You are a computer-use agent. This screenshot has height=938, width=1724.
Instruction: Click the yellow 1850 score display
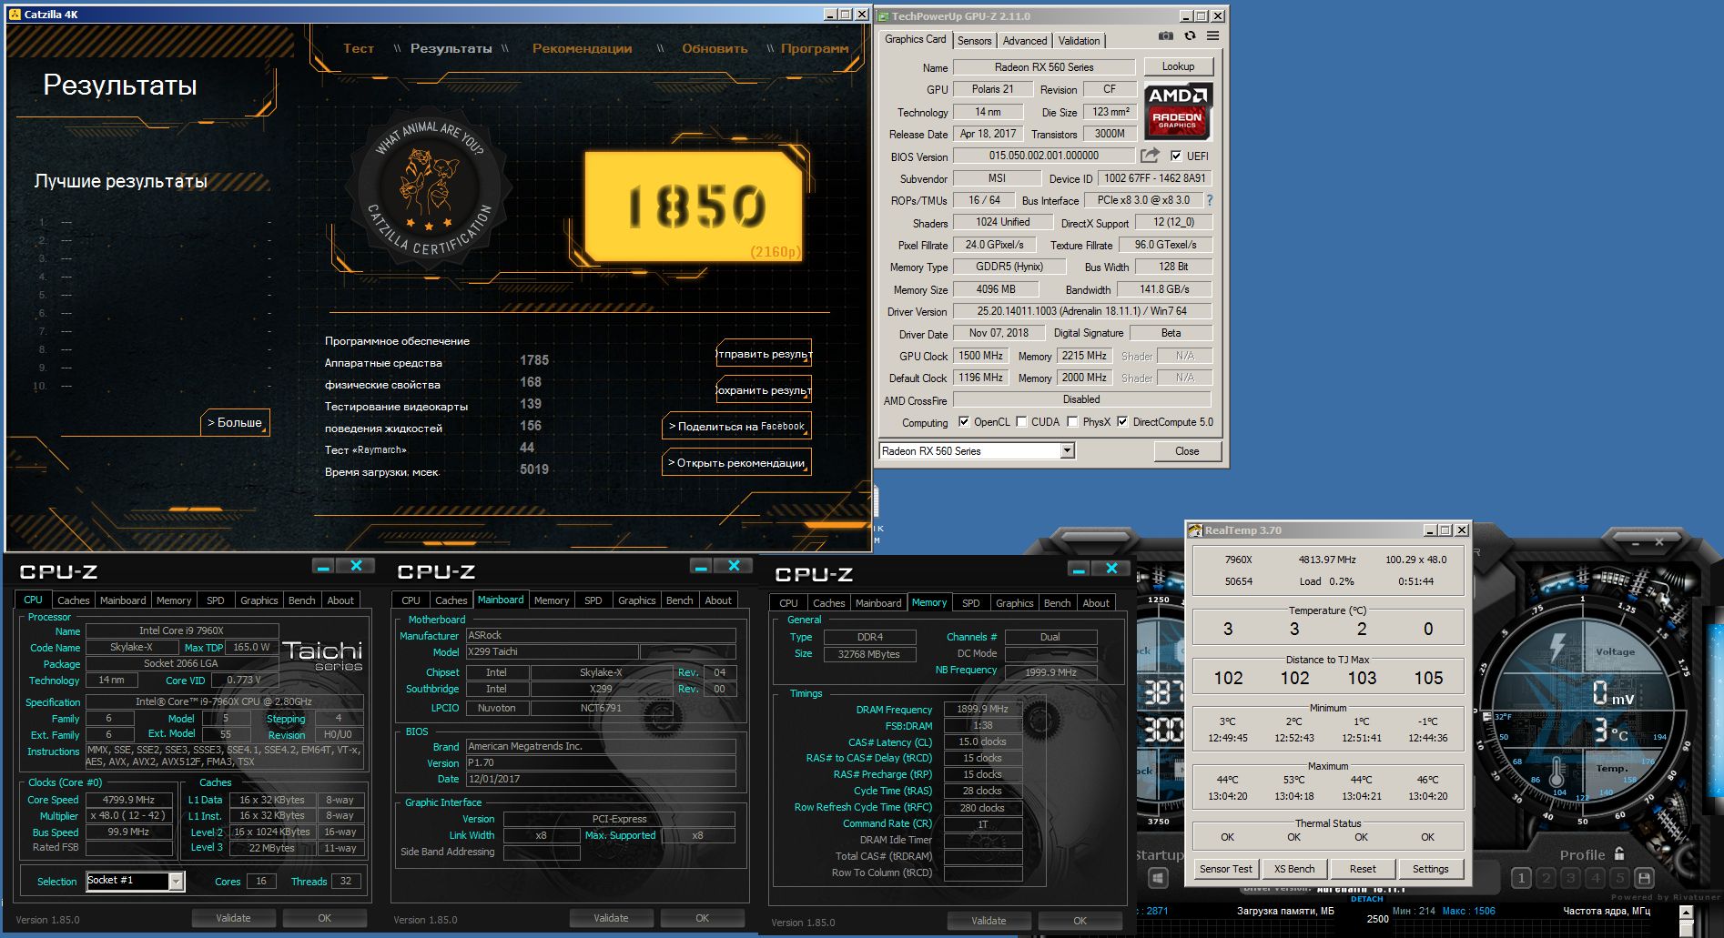[x=694, y=206]
